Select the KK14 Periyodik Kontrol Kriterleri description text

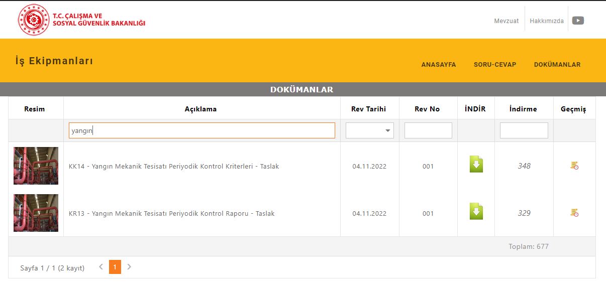tap(174, 166)
